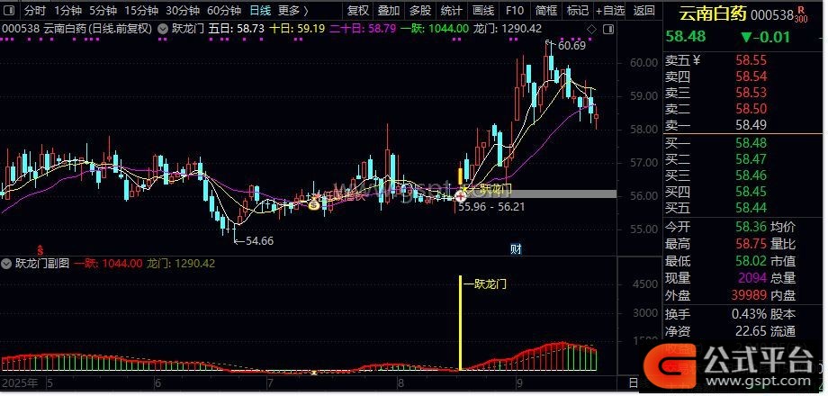Open the 财 financial marker on timeline
This screenshot has height=396, width=828.
point(516,249)
